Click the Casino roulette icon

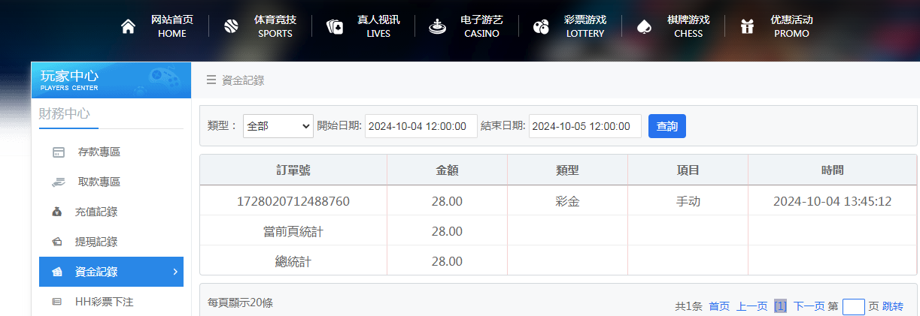pos(437,27)
